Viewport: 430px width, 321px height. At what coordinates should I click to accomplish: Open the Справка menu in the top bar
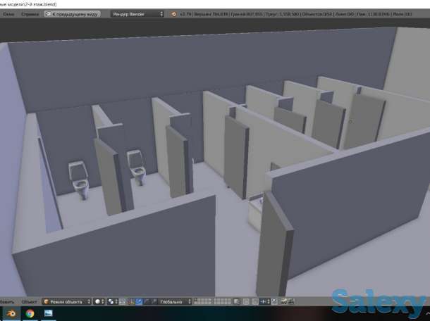[x=30, y=13]
